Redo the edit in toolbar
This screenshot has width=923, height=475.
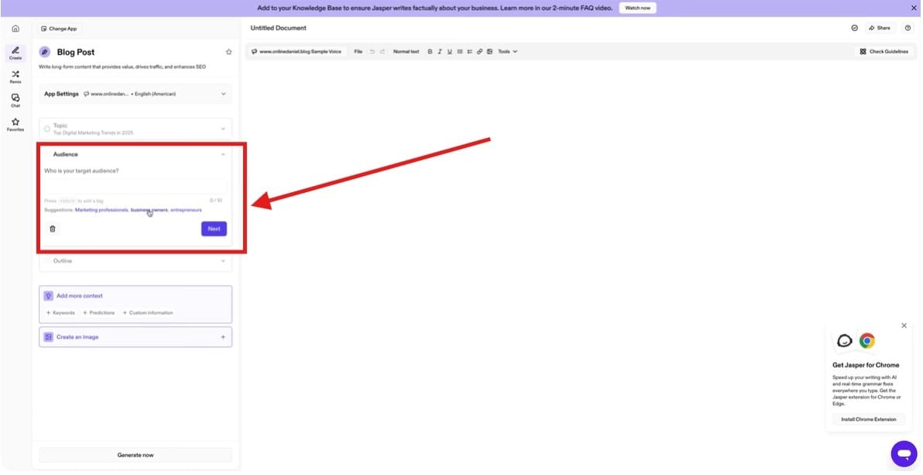(x=382, y=51)
